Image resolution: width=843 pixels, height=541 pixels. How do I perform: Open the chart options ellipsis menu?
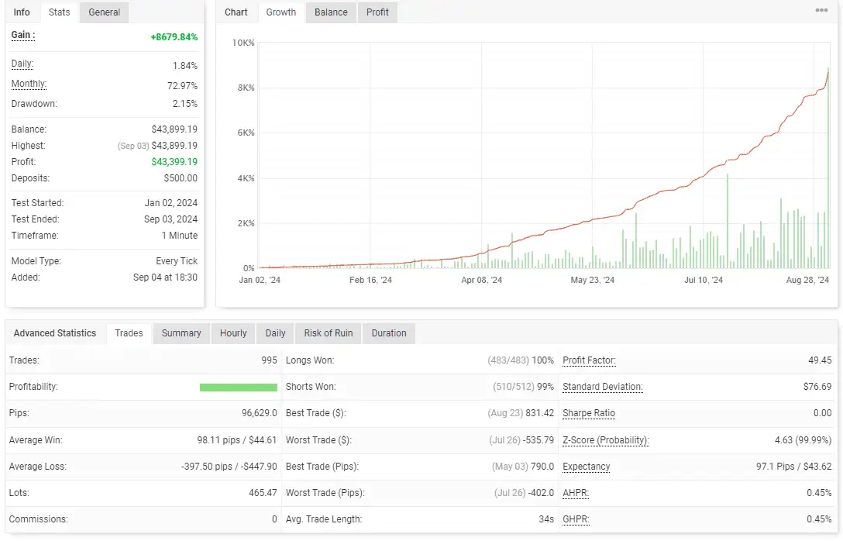point(821,11)
